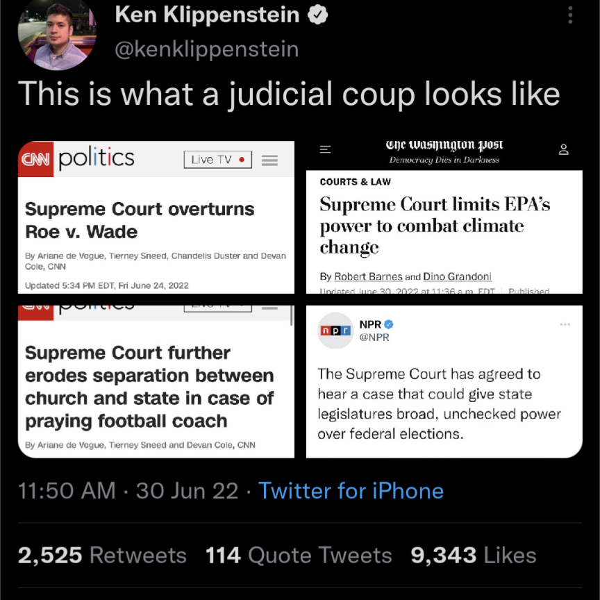Image resolution: width=600 pixels, height=600 pixels.
Task: Open the Robert Barnes author link
Action: pos(368,276)
